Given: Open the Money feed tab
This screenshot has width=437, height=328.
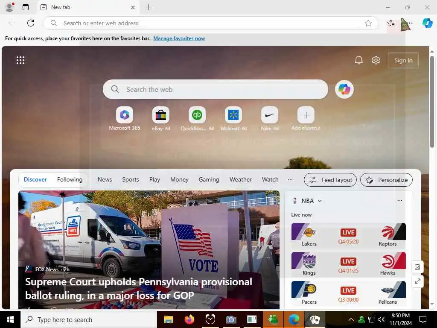Looking at the screenshot, I should (x=180, y=180).
